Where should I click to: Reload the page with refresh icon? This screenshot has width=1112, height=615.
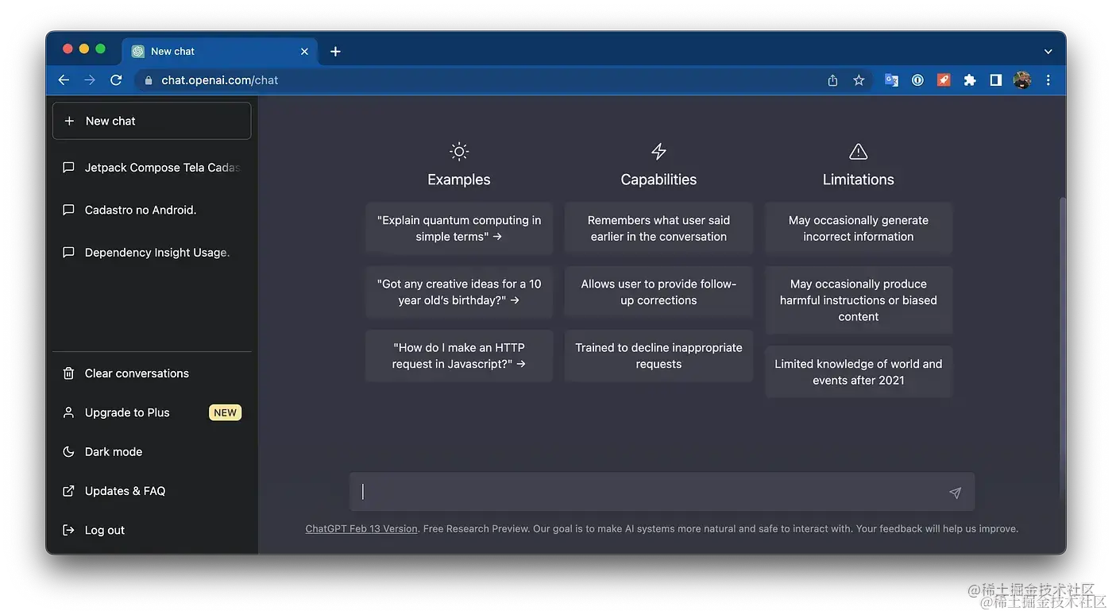[x=116, y=80]
